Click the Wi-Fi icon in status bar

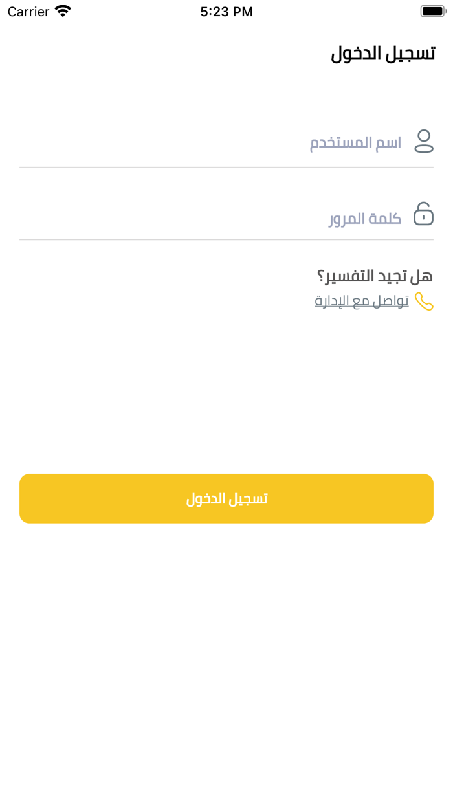coord(62,10)
